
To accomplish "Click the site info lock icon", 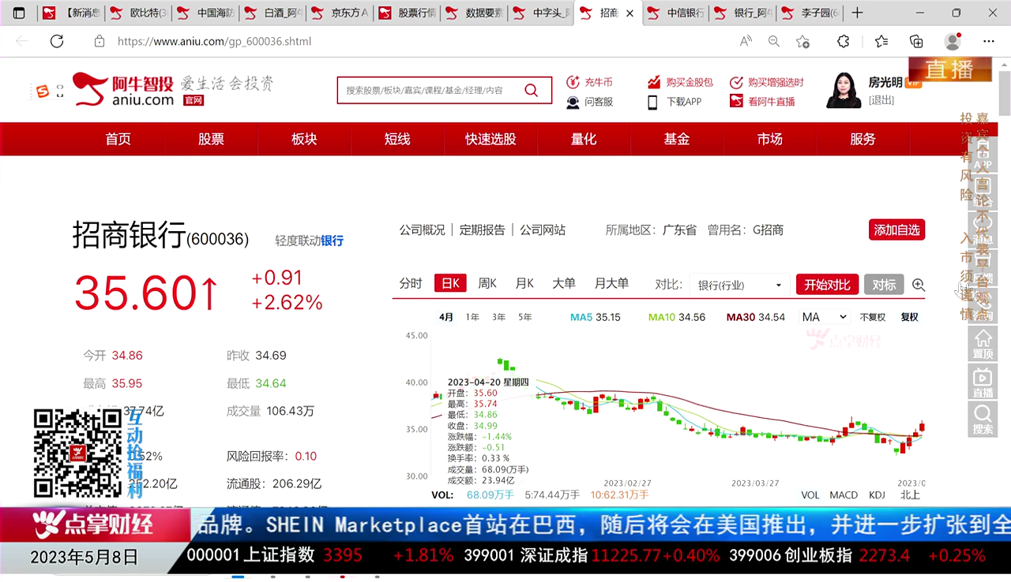I will [99, 42].
